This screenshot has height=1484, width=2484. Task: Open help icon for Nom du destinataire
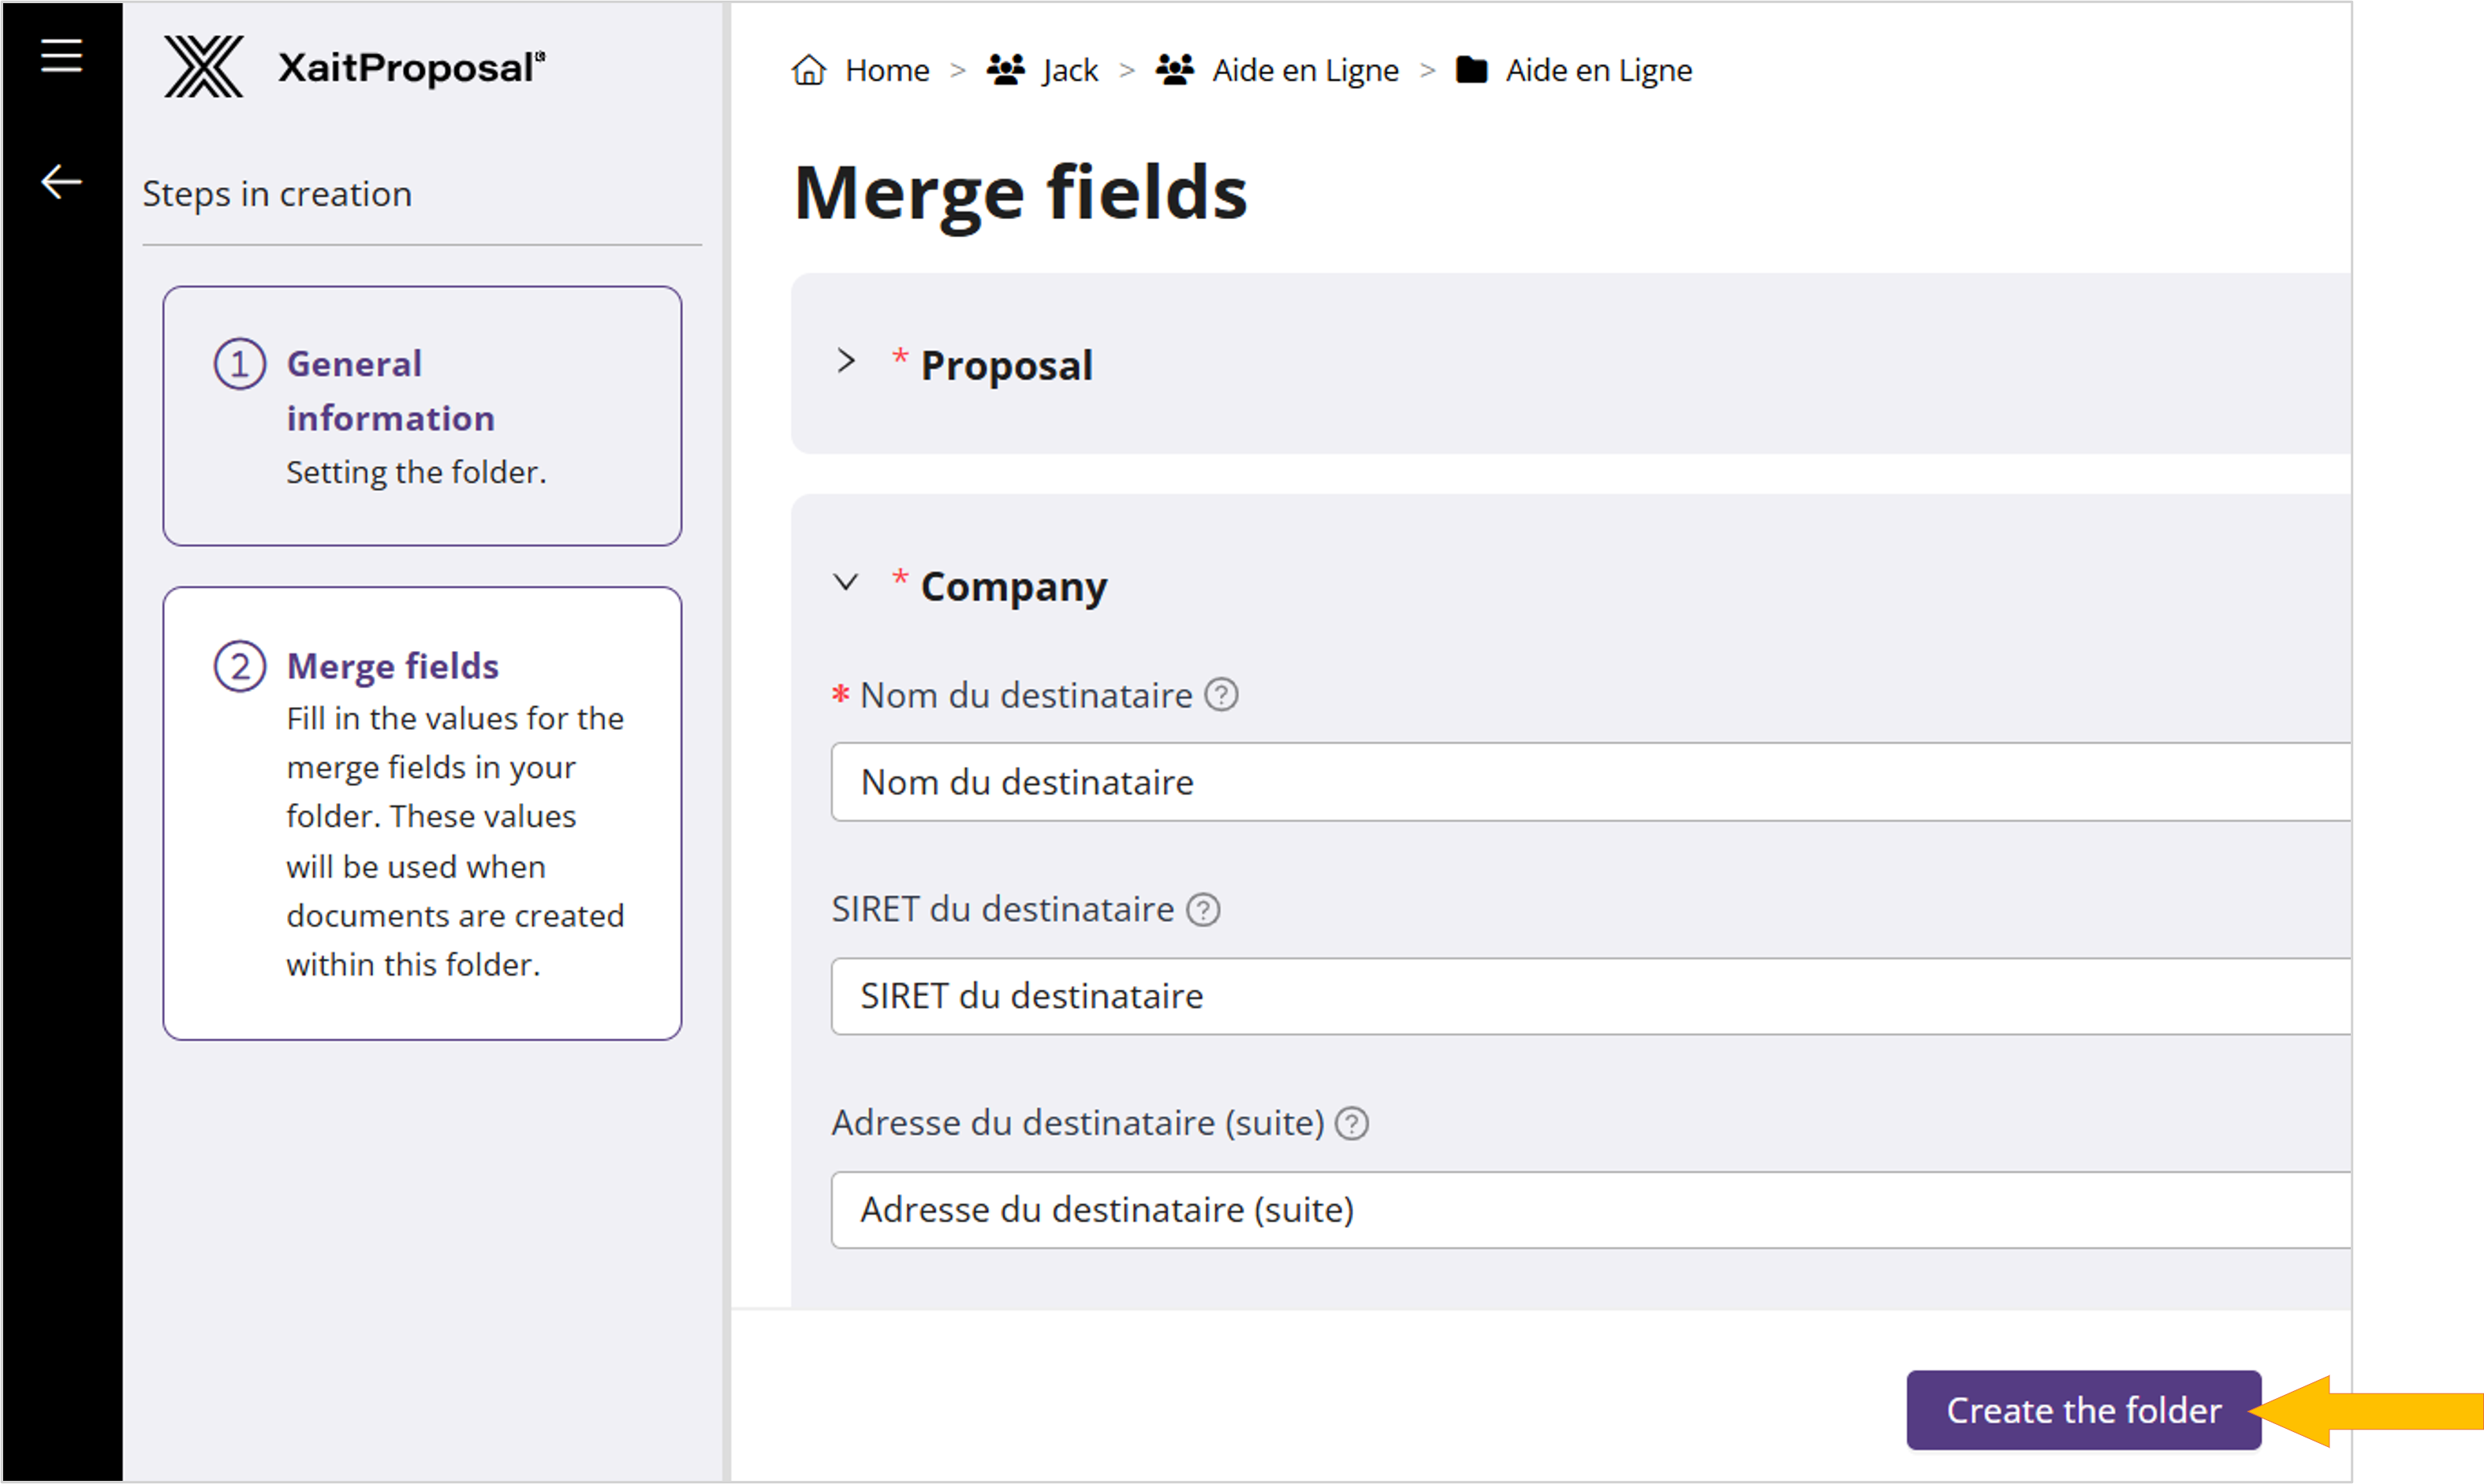click(1221, 695)
